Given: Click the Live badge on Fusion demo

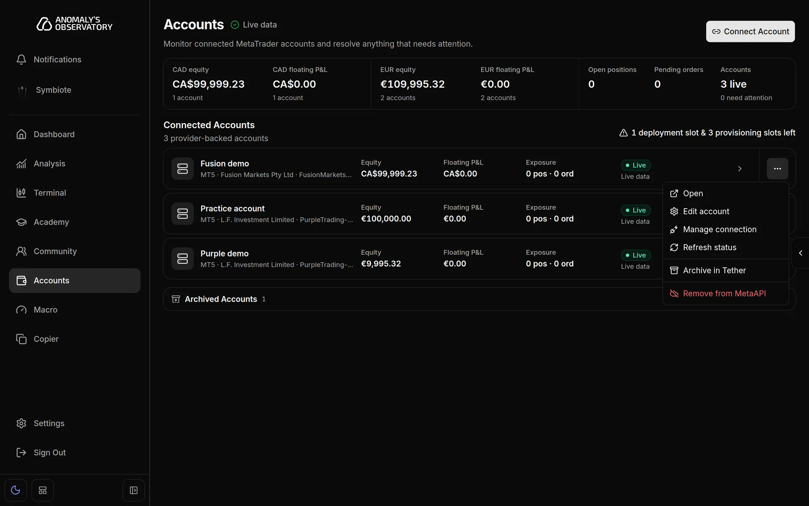Looking at the screenshot, I should [636, 165].
